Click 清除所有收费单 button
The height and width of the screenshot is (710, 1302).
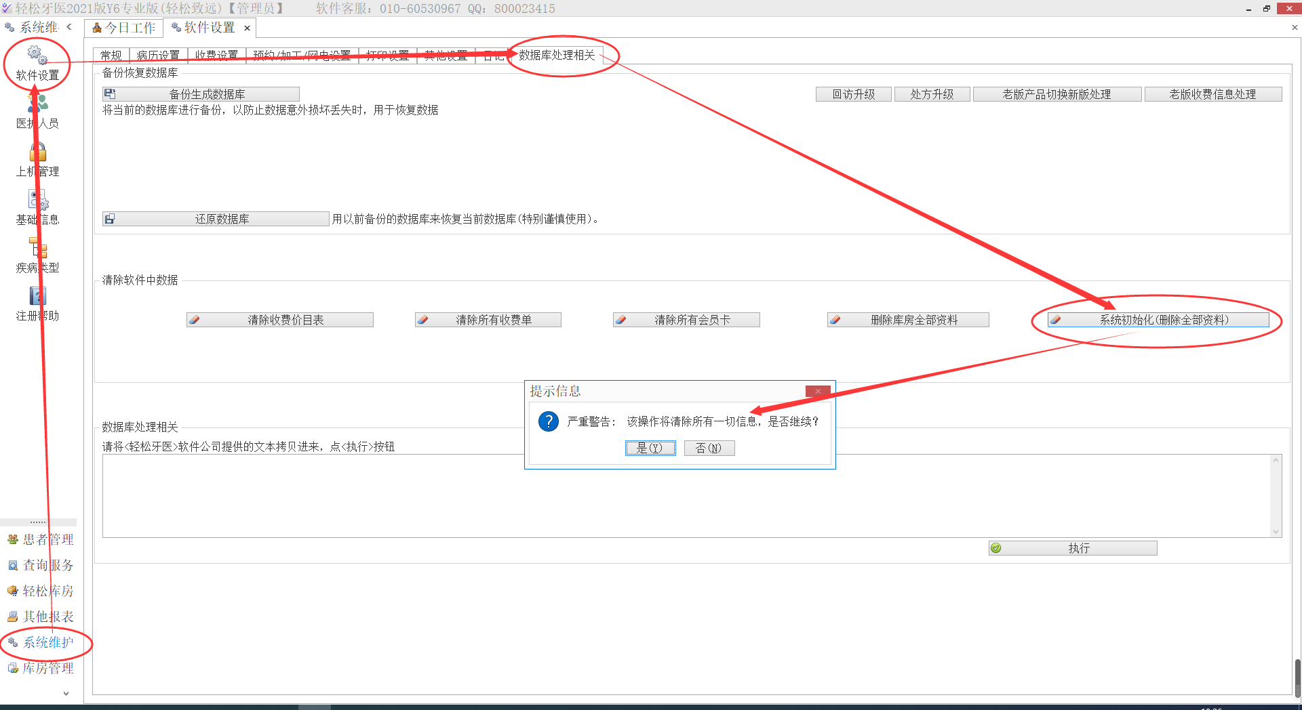click(x=488, y=320)
